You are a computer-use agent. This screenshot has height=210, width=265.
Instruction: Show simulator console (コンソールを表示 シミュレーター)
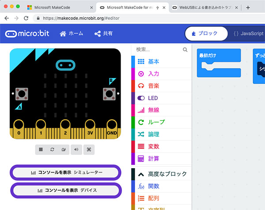point(65,172)
